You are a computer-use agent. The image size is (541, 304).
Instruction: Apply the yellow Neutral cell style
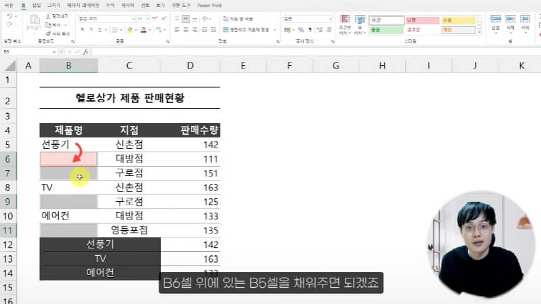coord(458,20)
